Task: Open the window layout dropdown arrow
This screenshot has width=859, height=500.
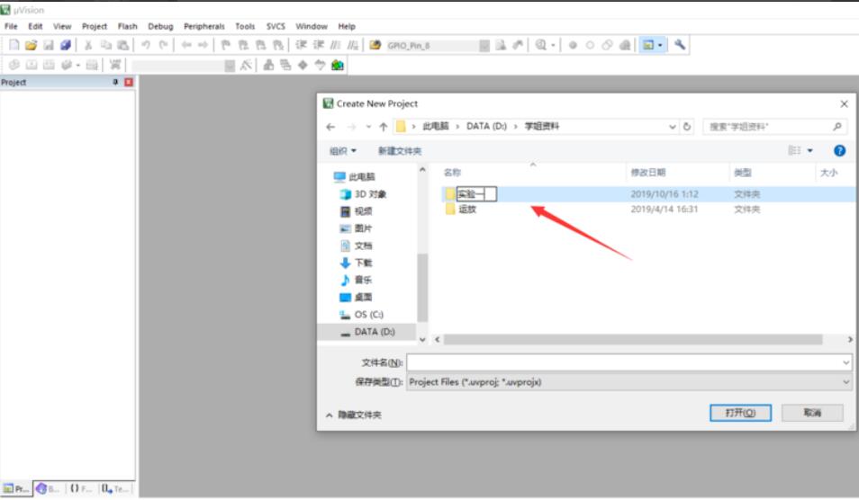Action: [660, 45]
